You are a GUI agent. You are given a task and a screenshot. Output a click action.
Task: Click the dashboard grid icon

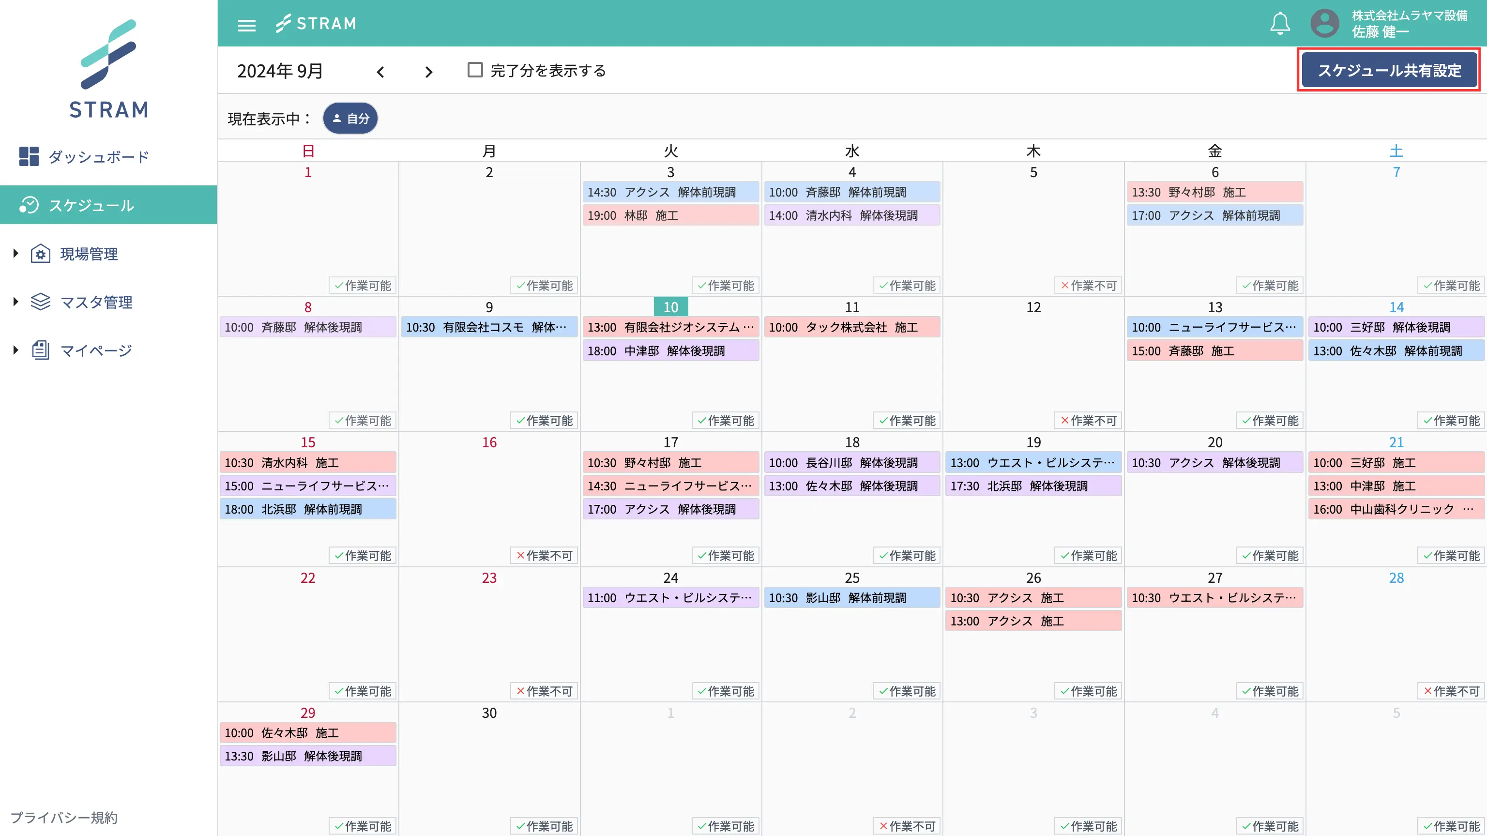pos(29,156)
